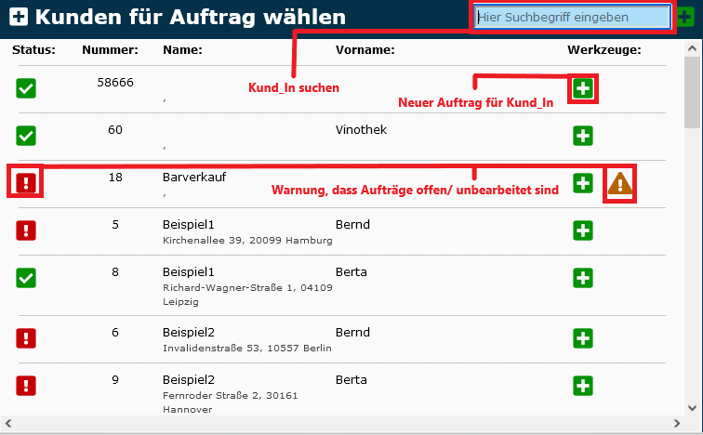Click the Name column header
703x435 pixels.
pyautogui.click(x=182, y=50)
